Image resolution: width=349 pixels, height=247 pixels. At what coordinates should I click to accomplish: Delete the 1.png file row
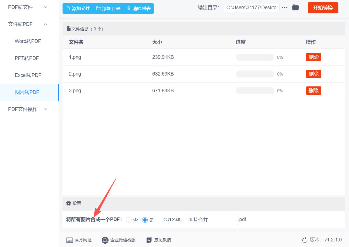tap(314, 57)
